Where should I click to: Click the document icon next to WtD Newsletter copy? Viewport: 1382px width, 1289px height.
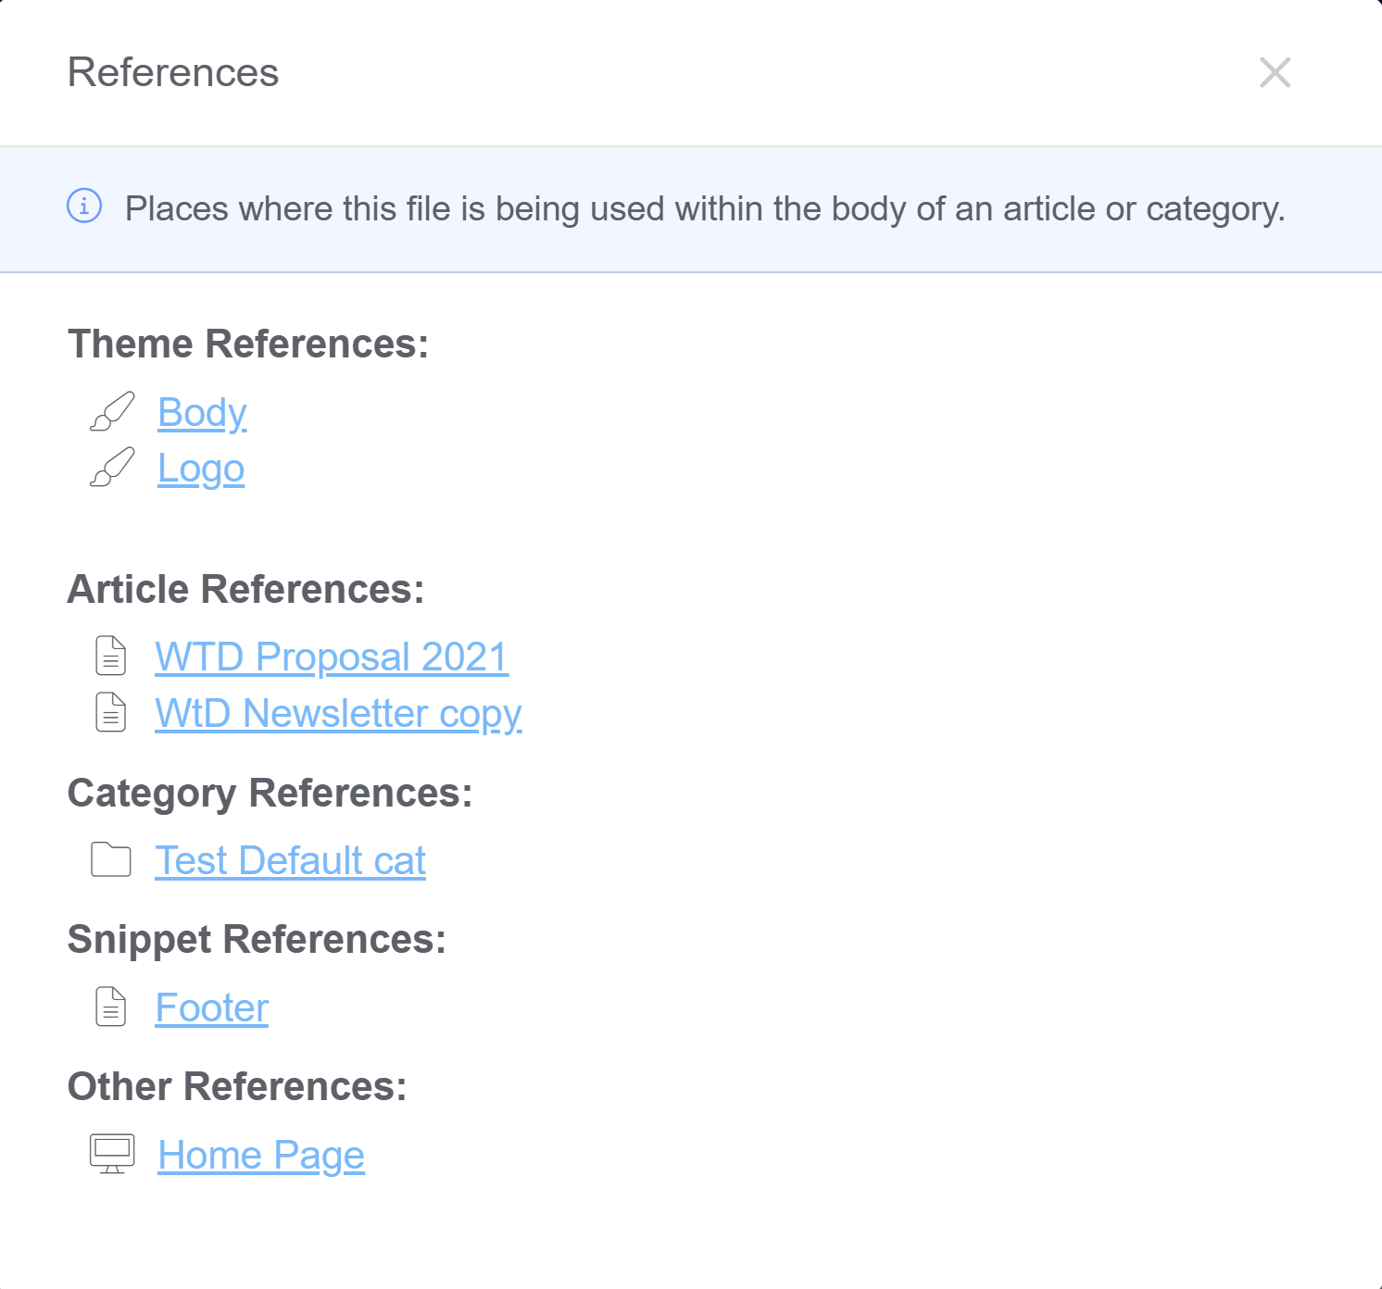coord(111,712)
